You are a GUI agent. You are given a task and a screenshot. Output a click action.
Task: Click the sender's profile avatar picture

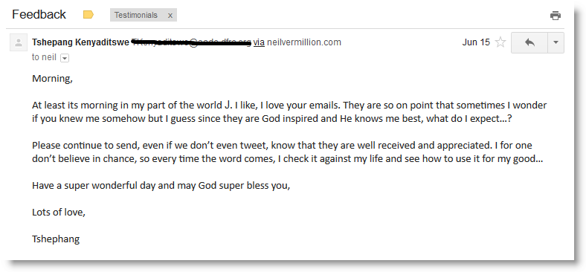(19, 42)
